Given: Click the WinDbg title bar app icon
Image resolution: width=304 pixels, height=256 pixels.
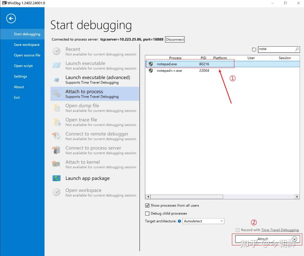Looking at the screenshot, I should [4, 3].
